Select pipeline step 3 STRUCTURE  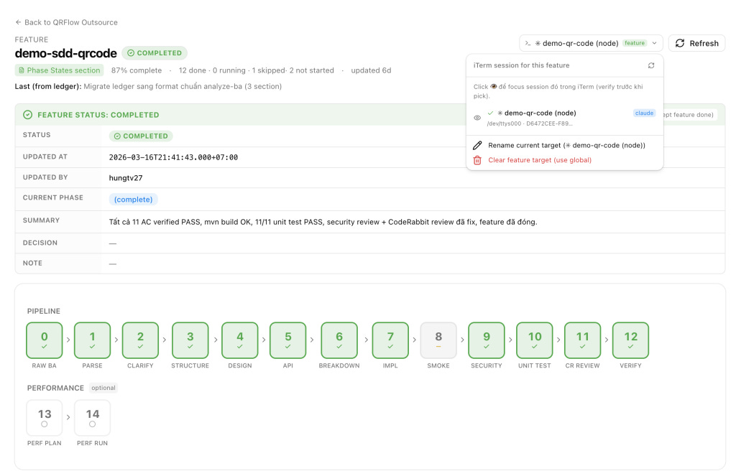(190, 340)
